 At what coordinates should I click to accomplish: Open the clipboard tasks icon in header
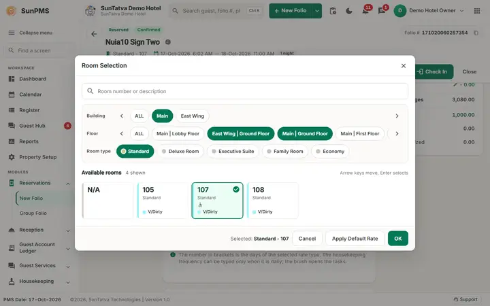click(x=333, y=11)
